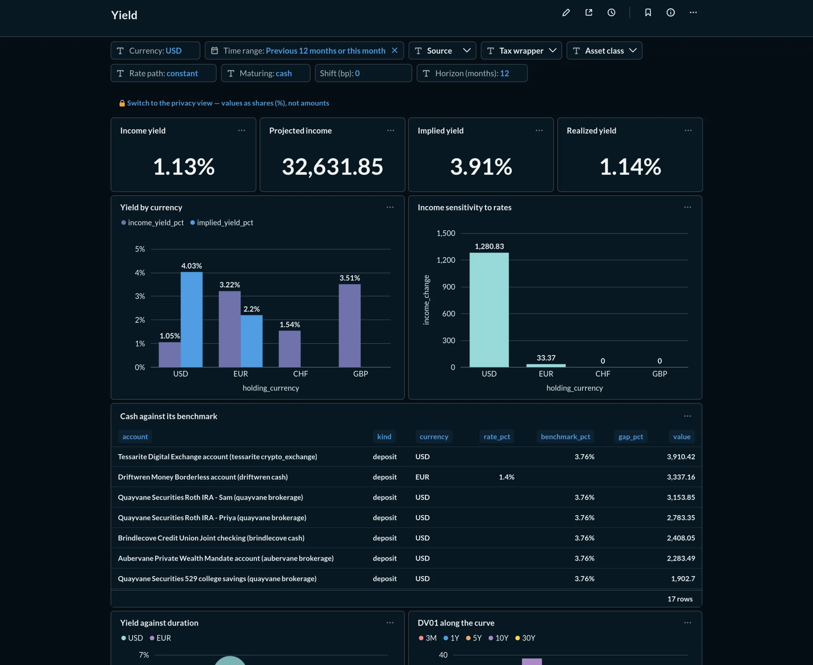Sort table by gap_pct column
Screen dimensions: 813x665
pos(630,437)
